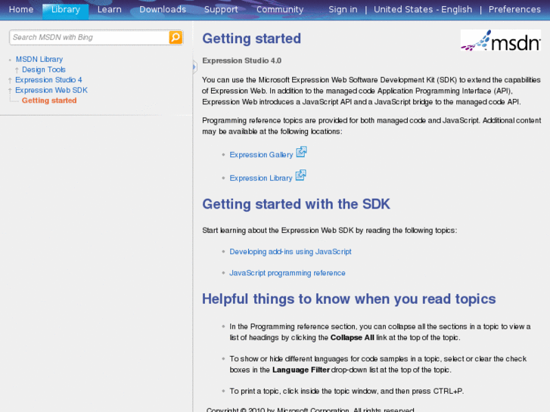This screenshot has width=550, height=412.
Task: Go to the Home tab
Action: click(x=21, y=10)
